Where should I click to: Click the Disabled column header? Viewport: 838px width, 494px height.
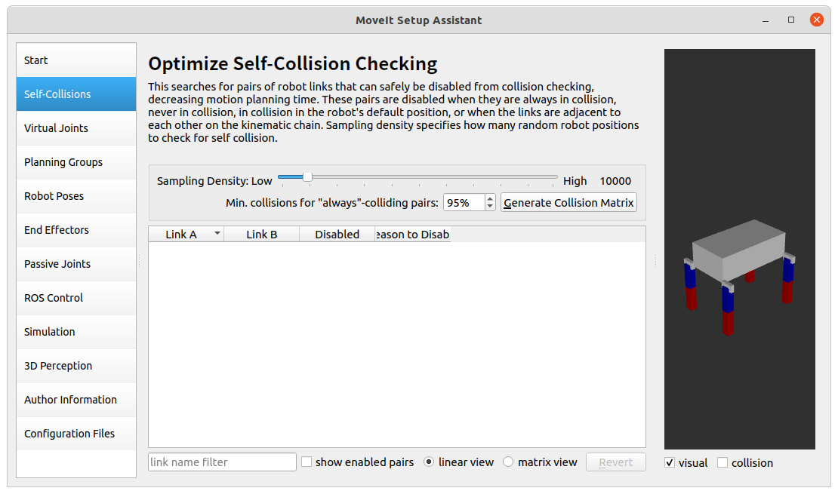[x=337, y=234]
